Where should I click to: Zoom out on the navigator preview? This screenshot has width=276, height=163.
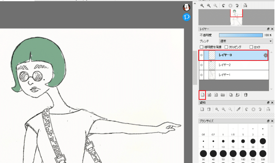[x=209, y=6]
